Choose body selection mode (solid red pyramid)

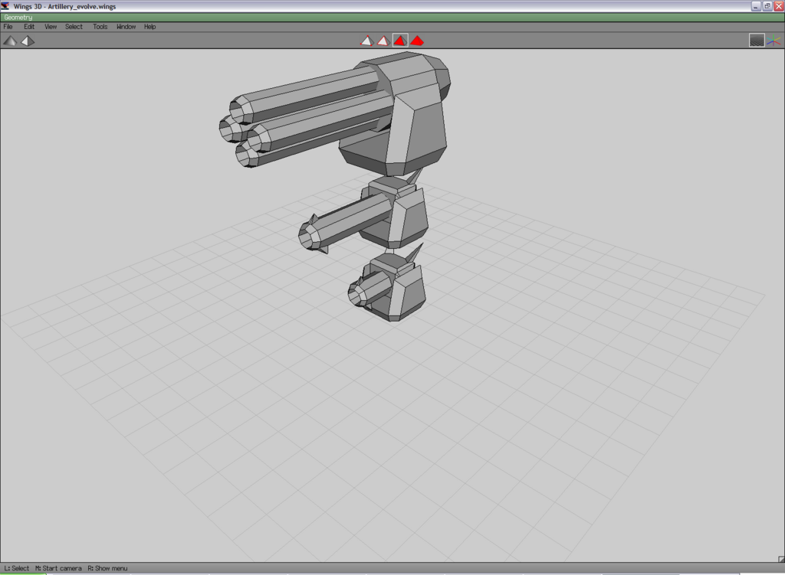[x=417, y=41]
